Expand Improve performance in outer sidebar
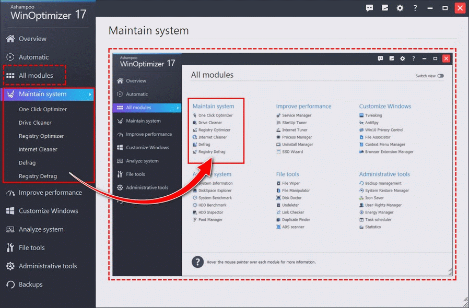 pyautogui.click(x=50, y=193)
